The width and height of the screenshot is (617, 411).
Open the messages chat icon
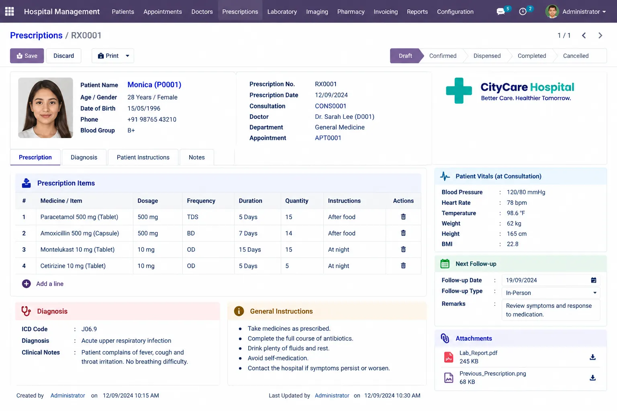coord(501,12)
